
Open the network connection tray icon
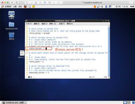[x=98, y=7]
